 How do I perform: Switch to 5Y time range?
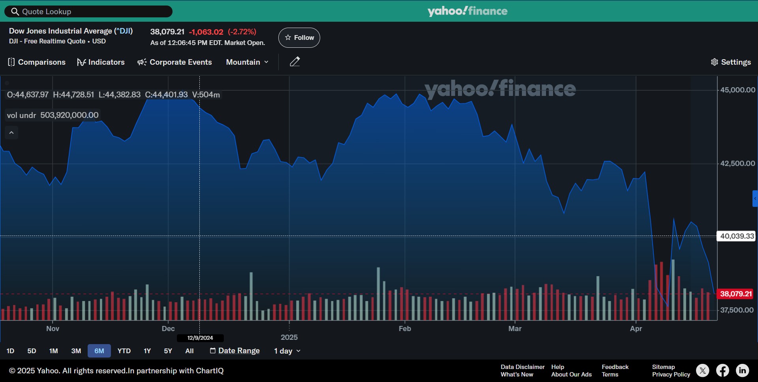pyautogui.click(x=168, y=351)
